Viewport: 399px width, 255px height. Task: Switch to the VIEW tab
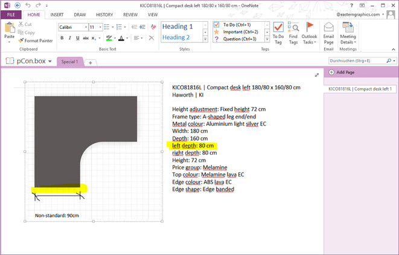pos(153,15)
